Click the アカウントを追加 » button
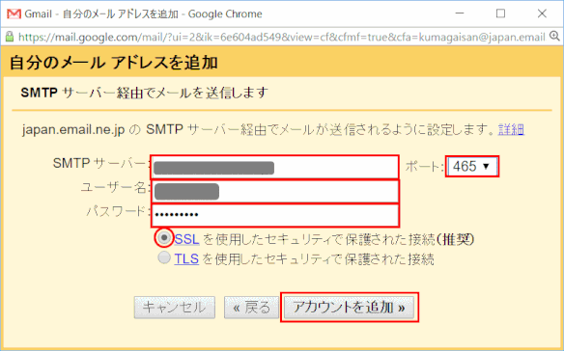Screen dimensions: 564x351 coord(350,308)
